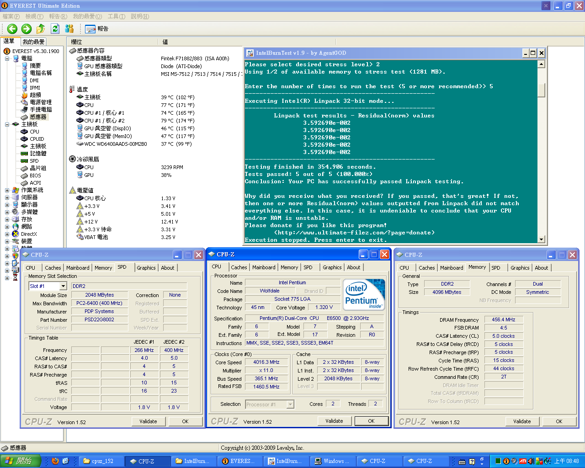Open the BIOS item in the tree
Viewport: 585px width, 468px height.
click(35, 175)
